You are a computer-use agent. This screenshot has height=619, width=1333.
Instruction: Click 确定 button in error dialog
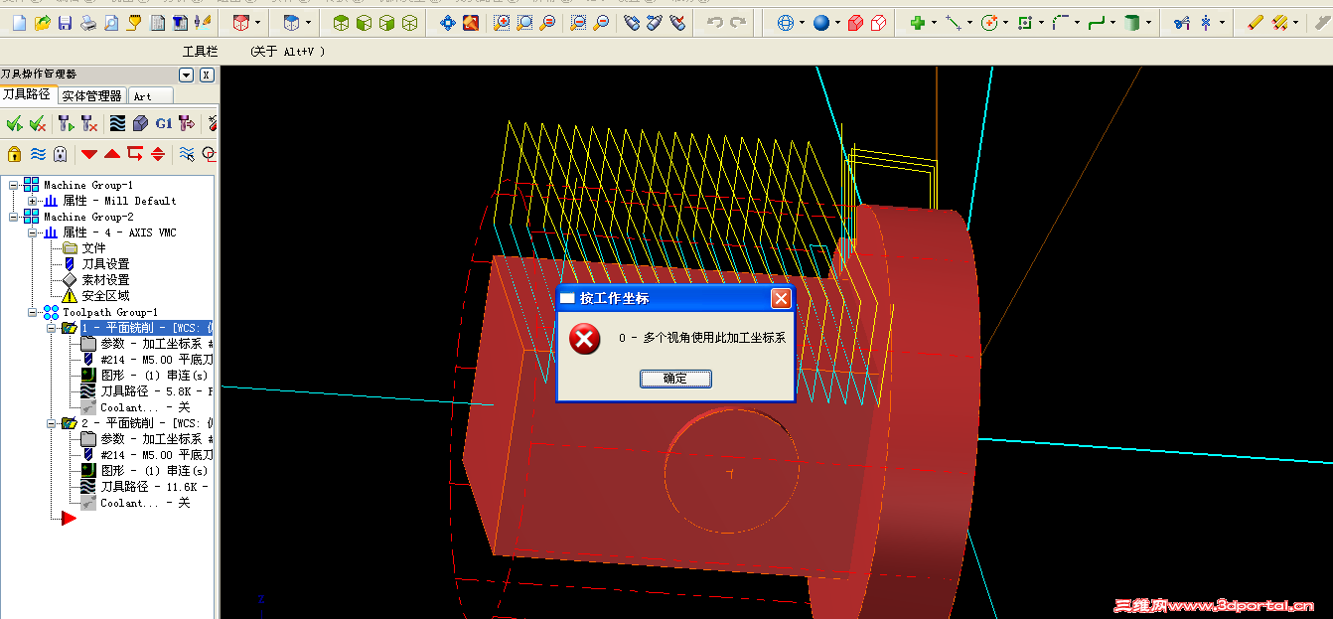click(x=674, y=379)
